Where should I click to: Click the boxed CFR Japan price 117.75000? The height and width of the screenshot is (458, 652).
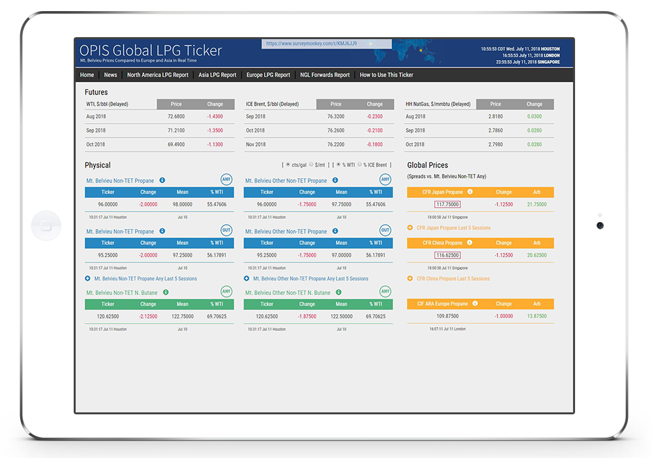coord(447,205)
